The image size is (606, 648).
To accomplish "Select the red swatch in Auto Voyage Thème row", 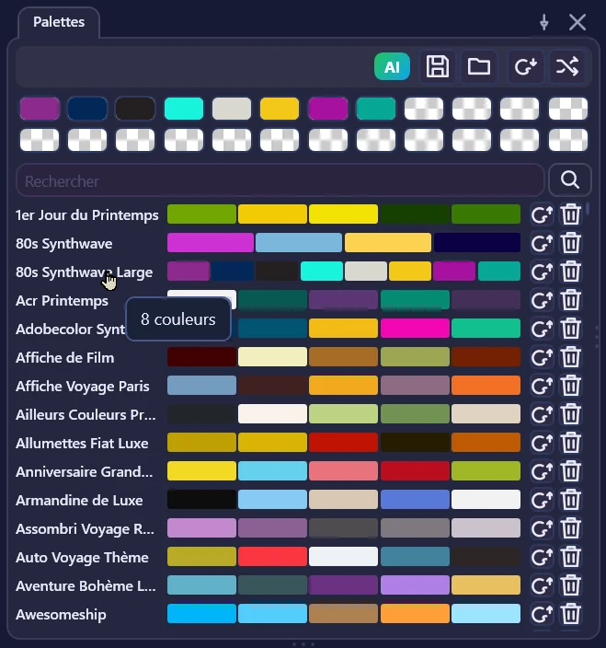I will [272, 556].
